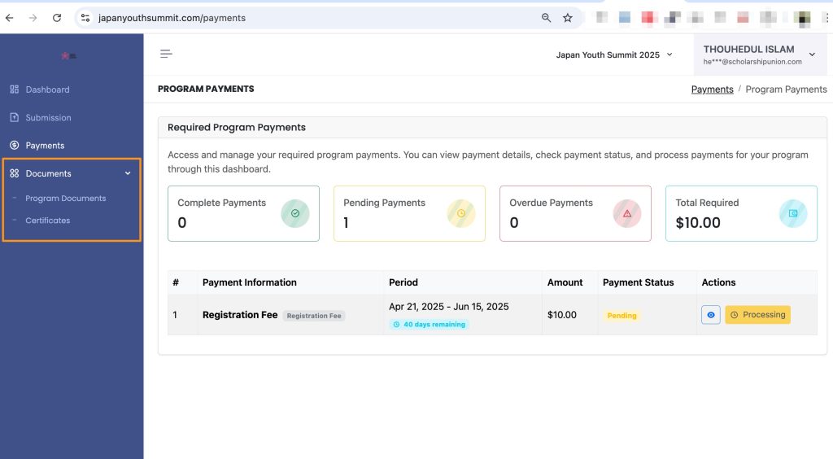Collapse the Documents submenu chevron
This screenshot has height=459, width=833.
coord(128,173)
